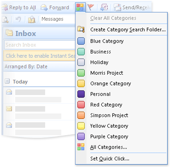Click the OneNote send icon beside flag
This screenshot has height=167, width=170.
pos(104,7)
